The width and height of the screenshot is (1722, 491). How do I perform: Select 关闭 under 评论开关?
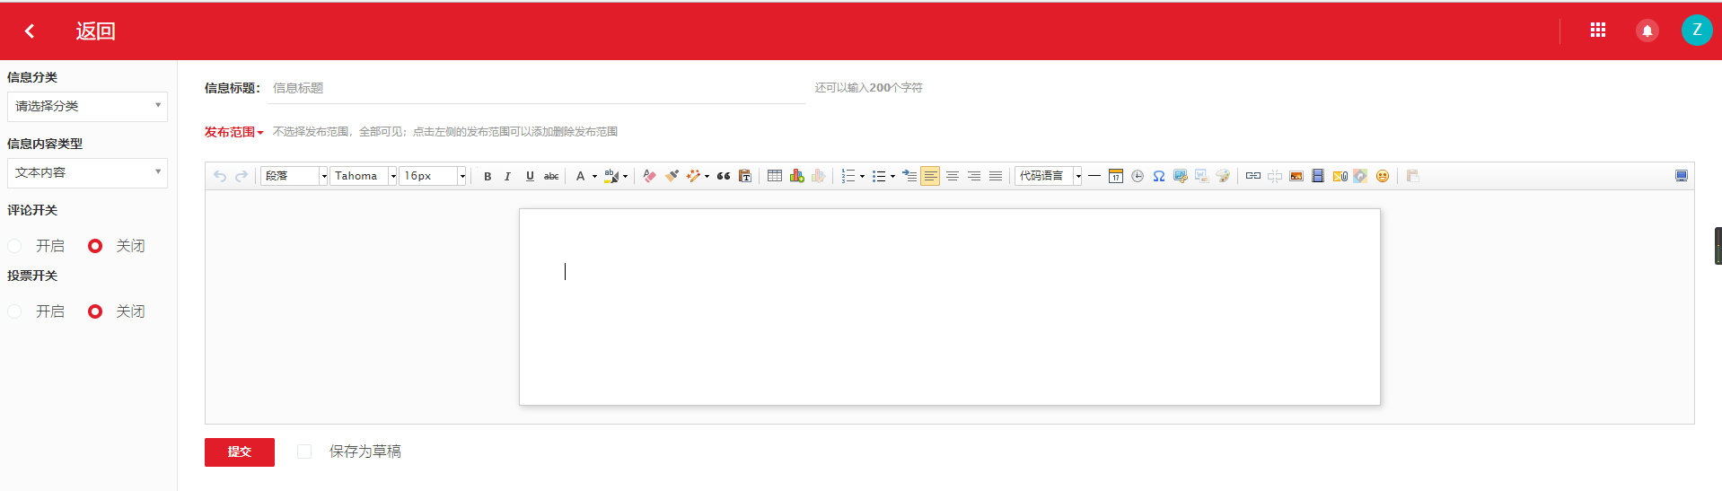[x=95, y=246]
